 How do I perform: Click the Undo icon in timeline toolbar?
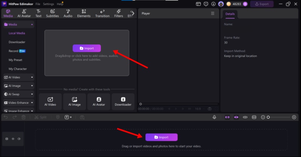(6, 117)
